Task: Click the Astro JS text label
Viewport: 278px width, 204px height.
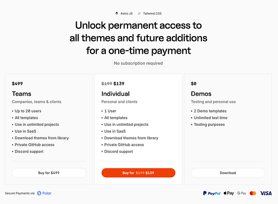Action: 126,13
